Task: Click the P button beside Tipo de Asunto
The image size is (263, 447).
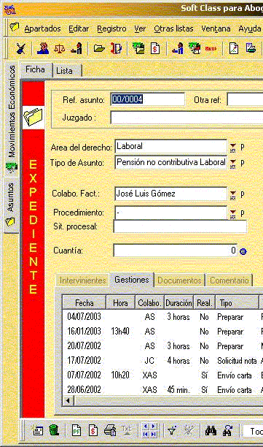Action: tap(243, 164)
